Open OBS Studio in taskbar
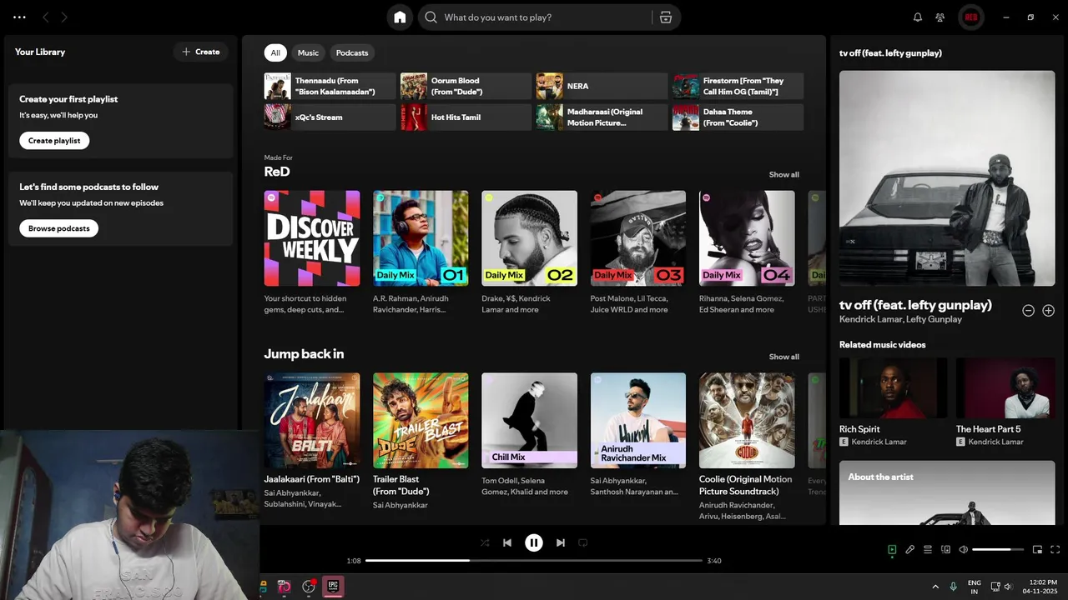This screenshot has width=1068, height=600. 309,587
